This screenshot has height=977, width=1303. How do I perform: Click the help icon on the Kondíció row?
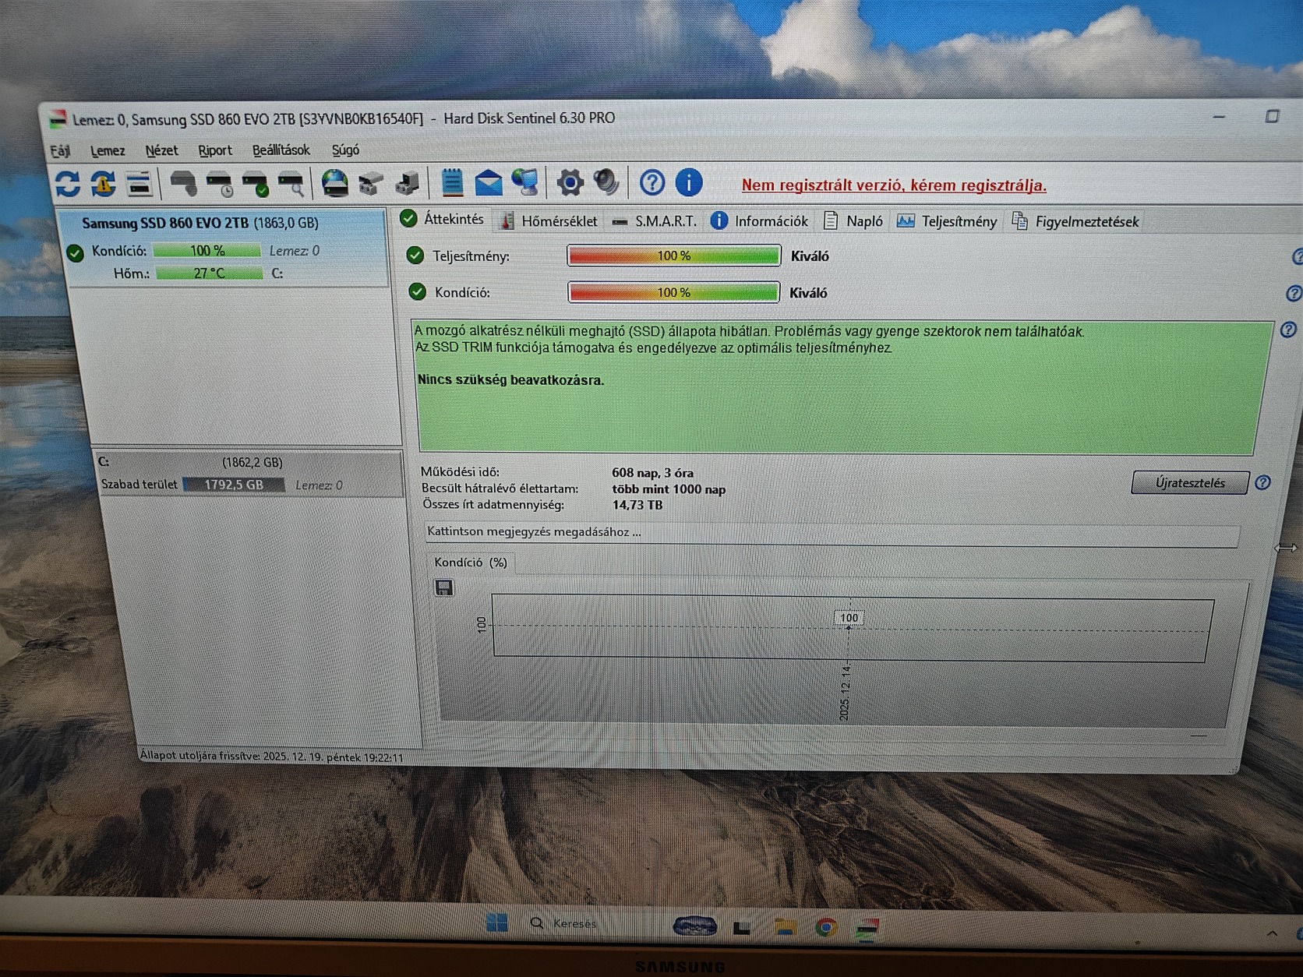[1294, 294]
